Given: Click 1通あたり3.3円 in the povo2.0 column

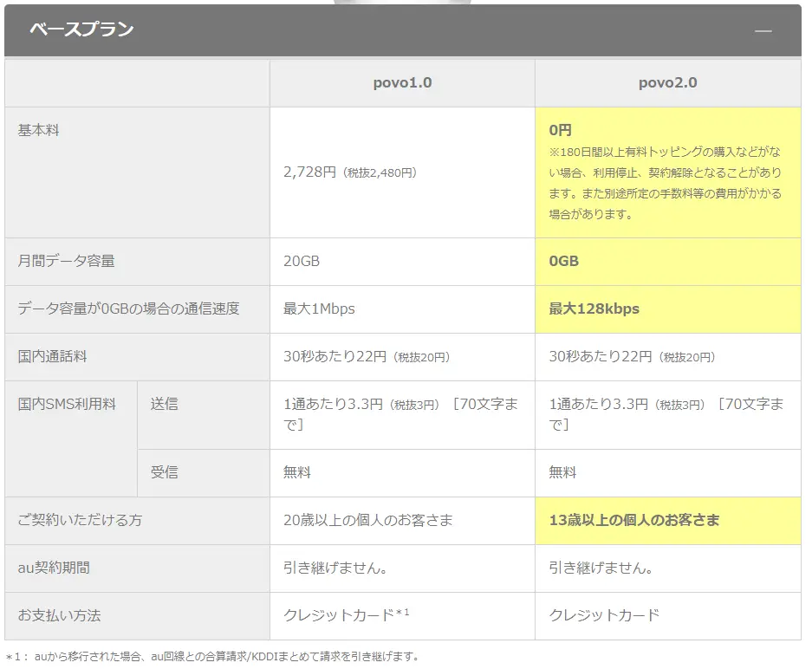Looking at the screenshot, I should 599,404.
